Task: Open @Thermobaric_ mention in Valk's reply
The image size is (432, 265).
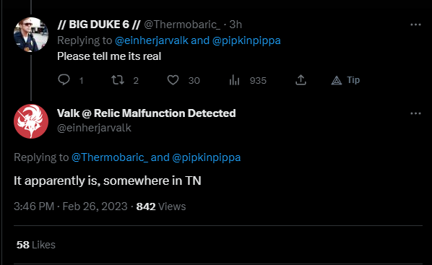Action: point(110,157)
